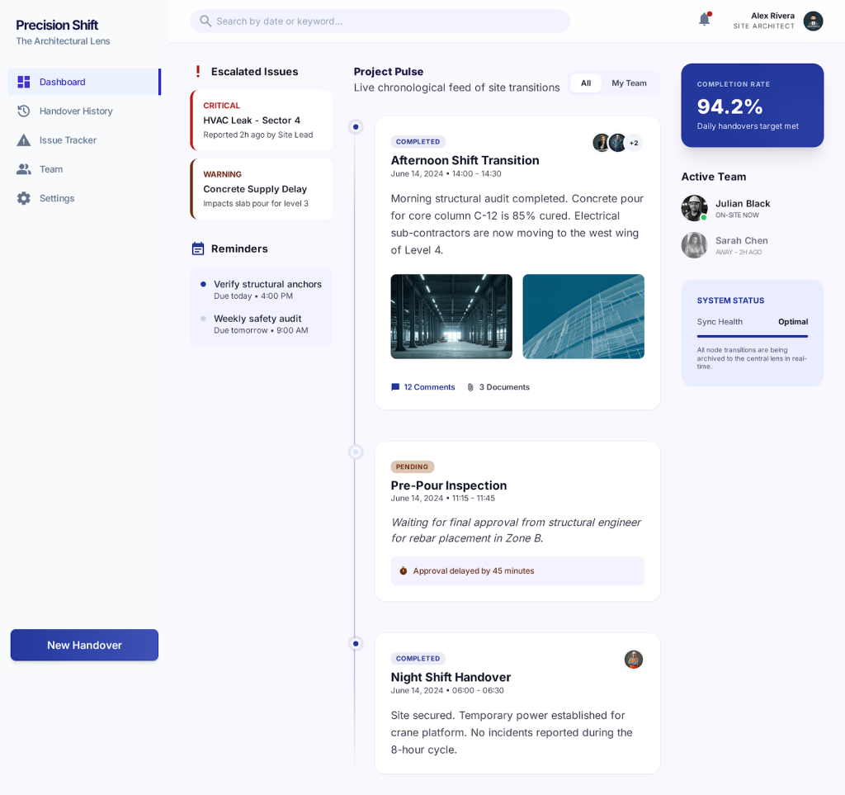Click the Sync Health progress bar
Screen dimensions: 845x795
(x=752, y=336)
